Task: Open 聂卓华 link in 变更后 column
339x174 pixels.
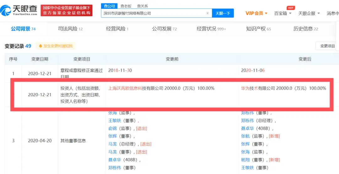Action: pos(247,129)
